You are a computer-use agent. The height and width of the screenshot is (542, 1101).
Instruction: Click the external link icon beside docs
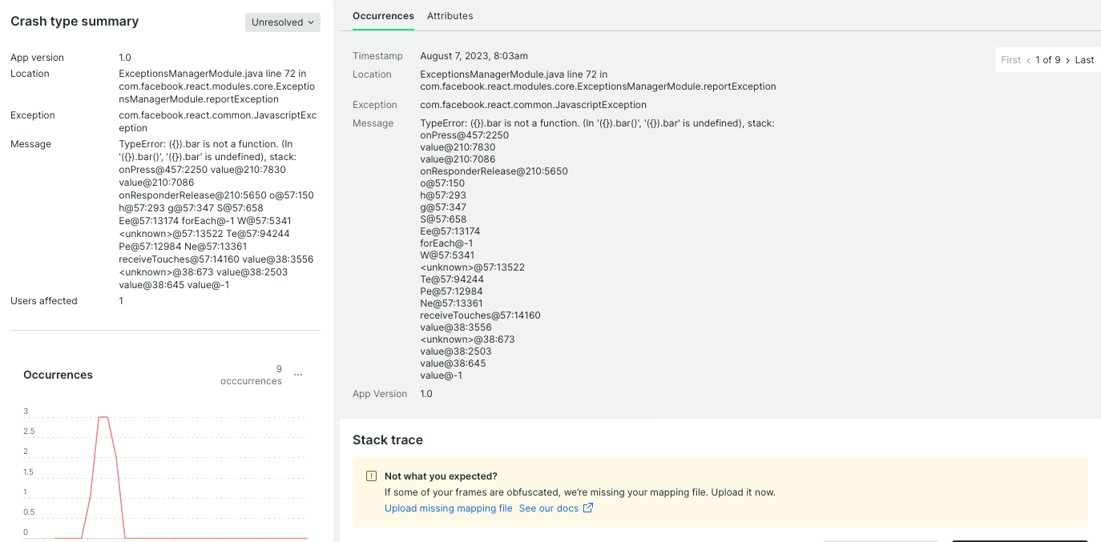(587, 508)
